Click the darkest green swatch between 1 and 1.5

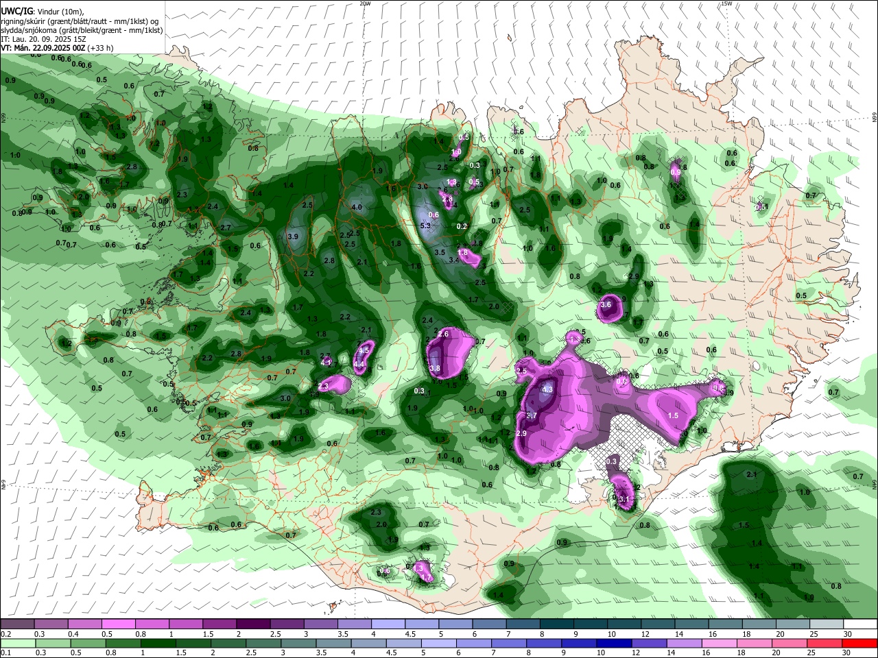coord(158,643)
